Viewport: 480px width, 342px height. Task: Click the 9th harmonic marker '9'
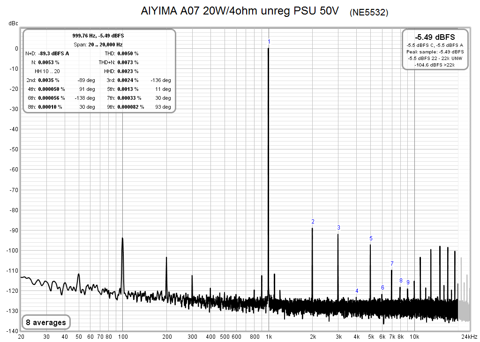pyautogui.click(x=408, y=283)
